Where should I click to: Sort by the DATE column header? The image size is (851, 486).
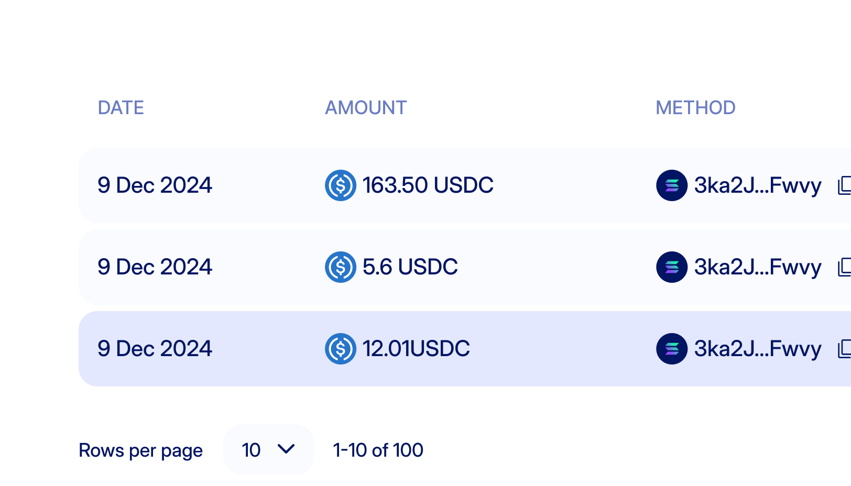[121, 108]
